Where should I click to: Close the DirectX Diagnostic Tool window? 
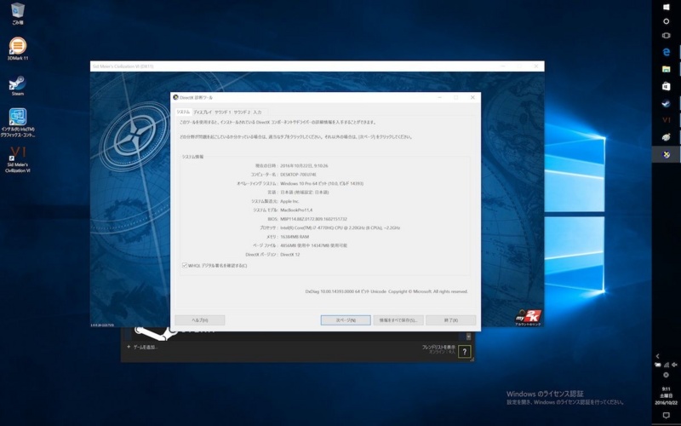click(x=472, y=97)
